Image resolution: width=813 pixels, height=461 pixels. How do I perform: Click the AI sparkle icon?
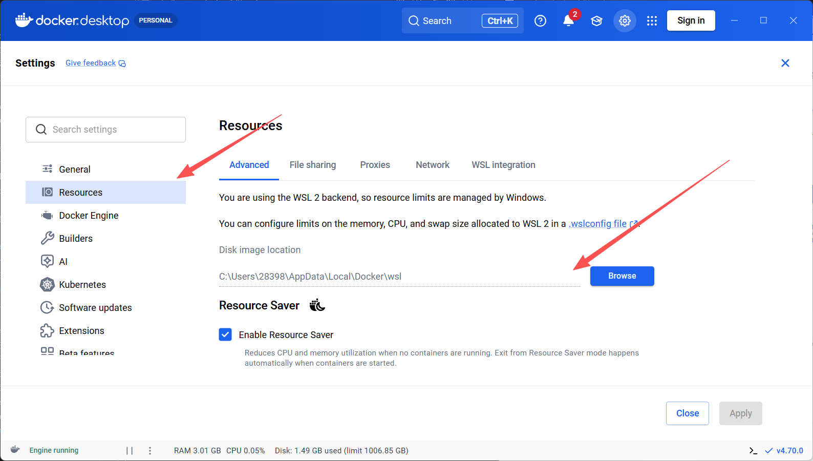[x=47, y=261]
